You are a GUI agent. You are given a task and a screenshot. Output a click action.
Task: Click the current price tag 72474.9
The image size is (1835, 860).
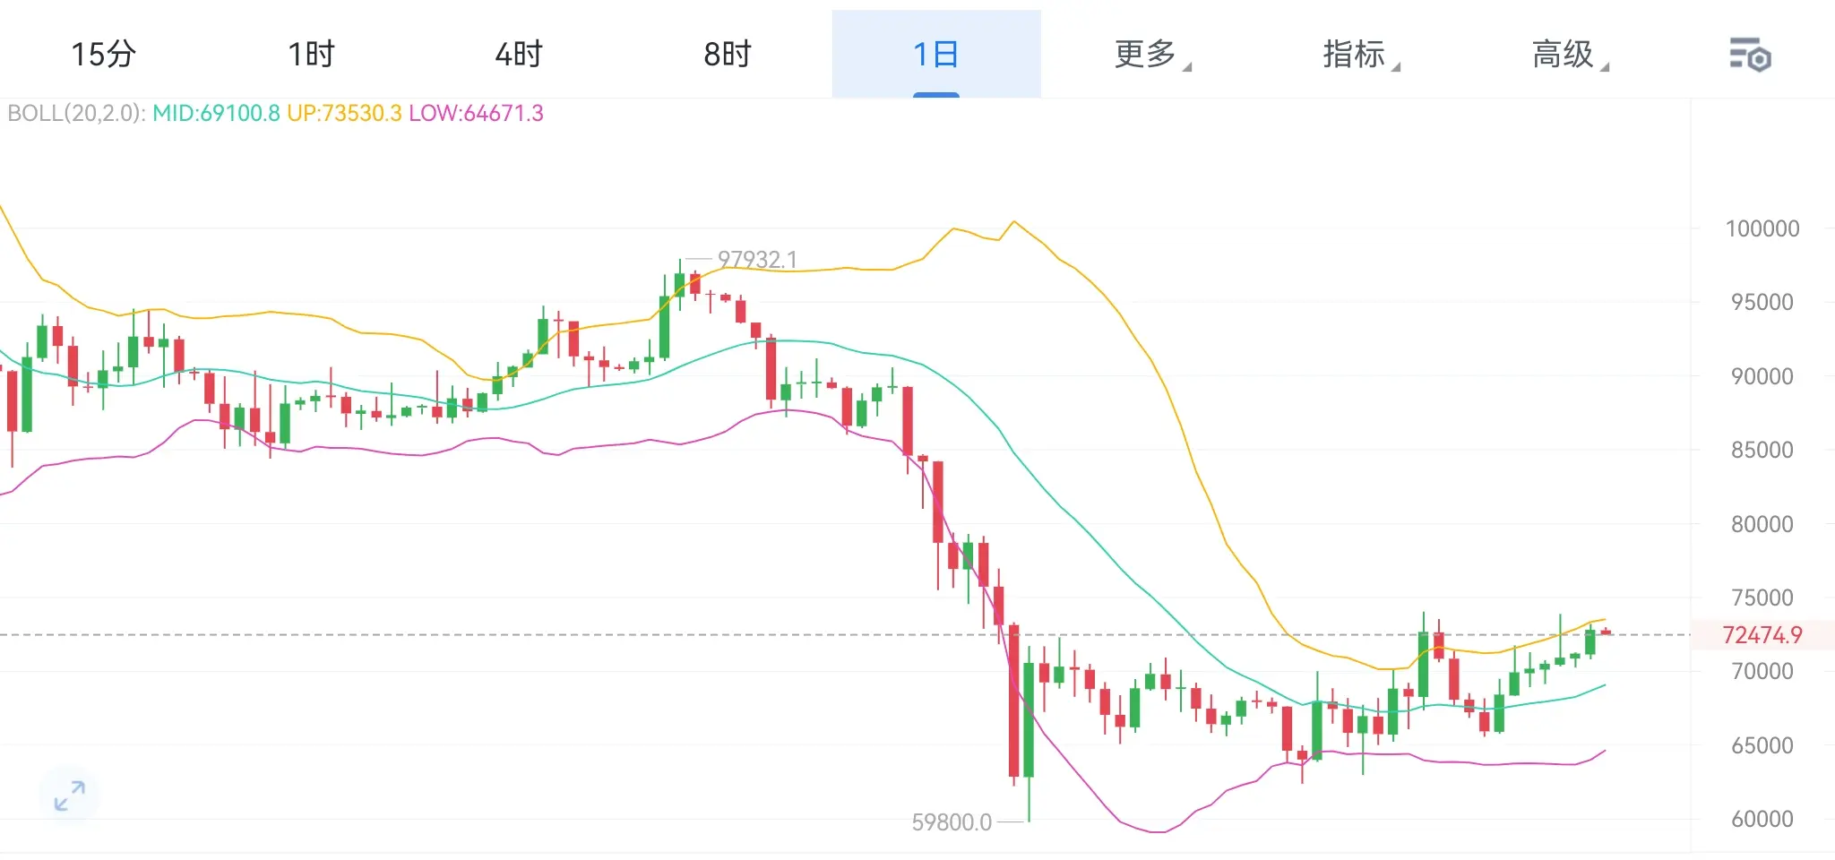coord(1762,635)
